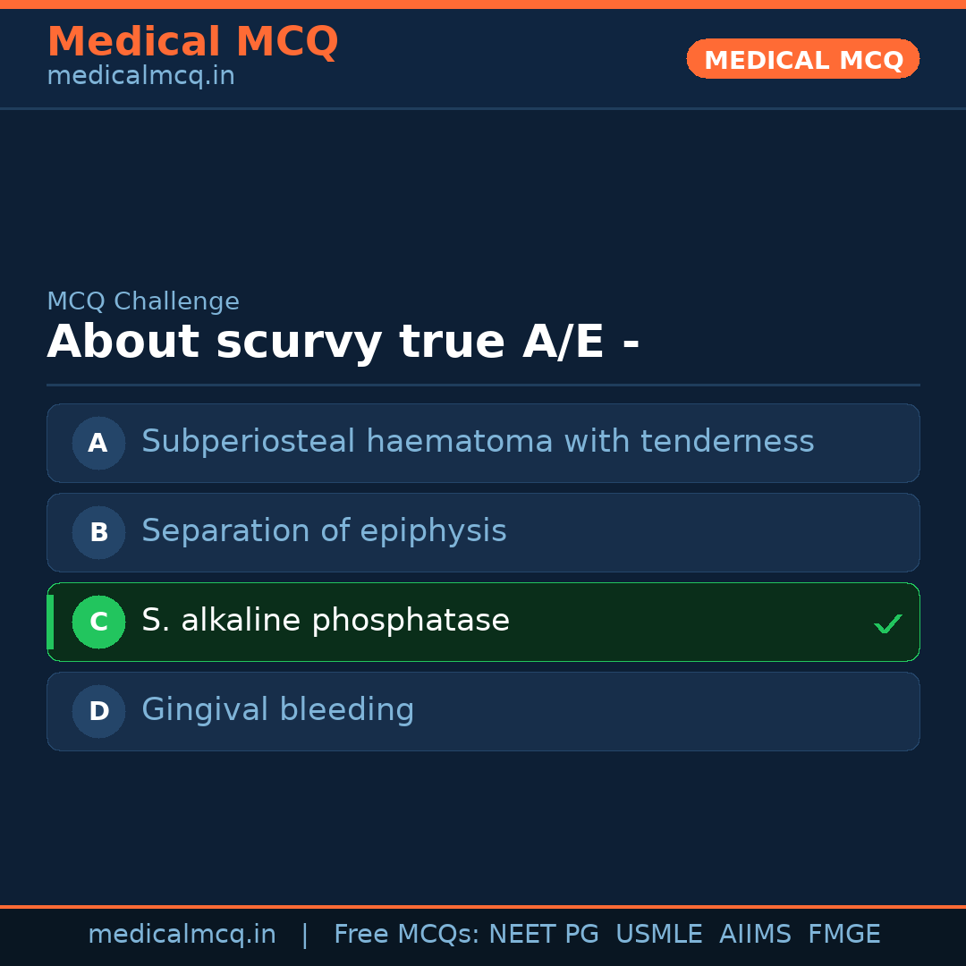Image resolution: width=966 pixels, height=966 pixels.
Task: Click the FMGE label in the footer bar
Action: 843,934
